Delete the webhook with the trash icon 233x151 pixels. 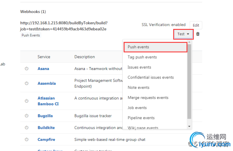(x=198, y=34)
